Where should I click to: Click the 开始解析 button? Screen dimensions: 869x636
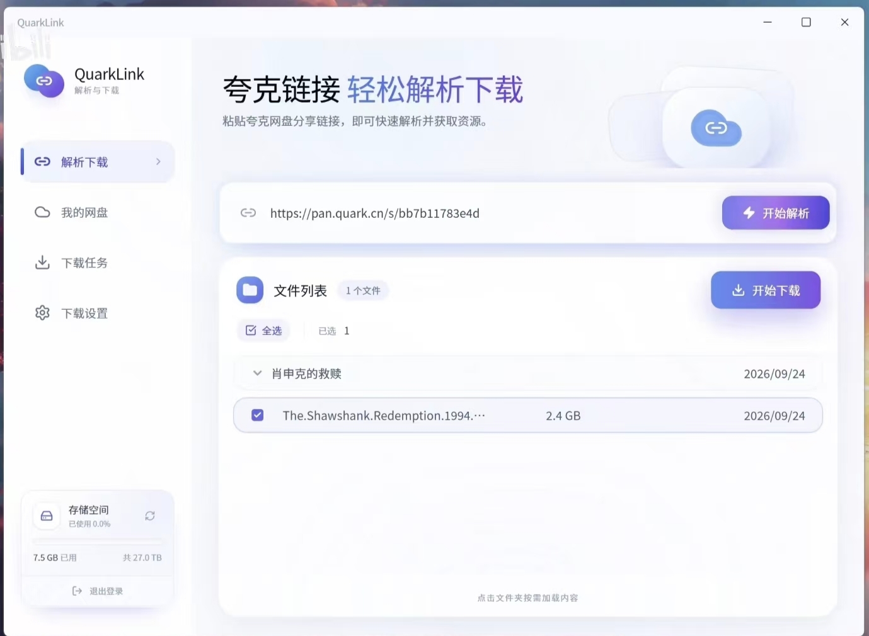coord(776,213)
